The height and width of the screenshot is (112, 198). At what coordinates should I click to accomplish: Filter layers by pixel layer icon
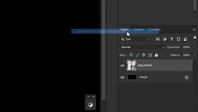[158, 39]
